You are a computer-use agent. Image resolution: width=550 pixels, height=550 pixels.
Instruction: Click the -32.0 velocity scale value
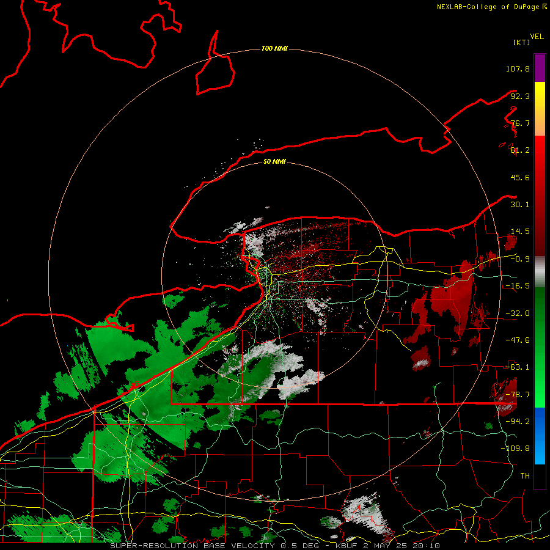click(x=518, y=313)
